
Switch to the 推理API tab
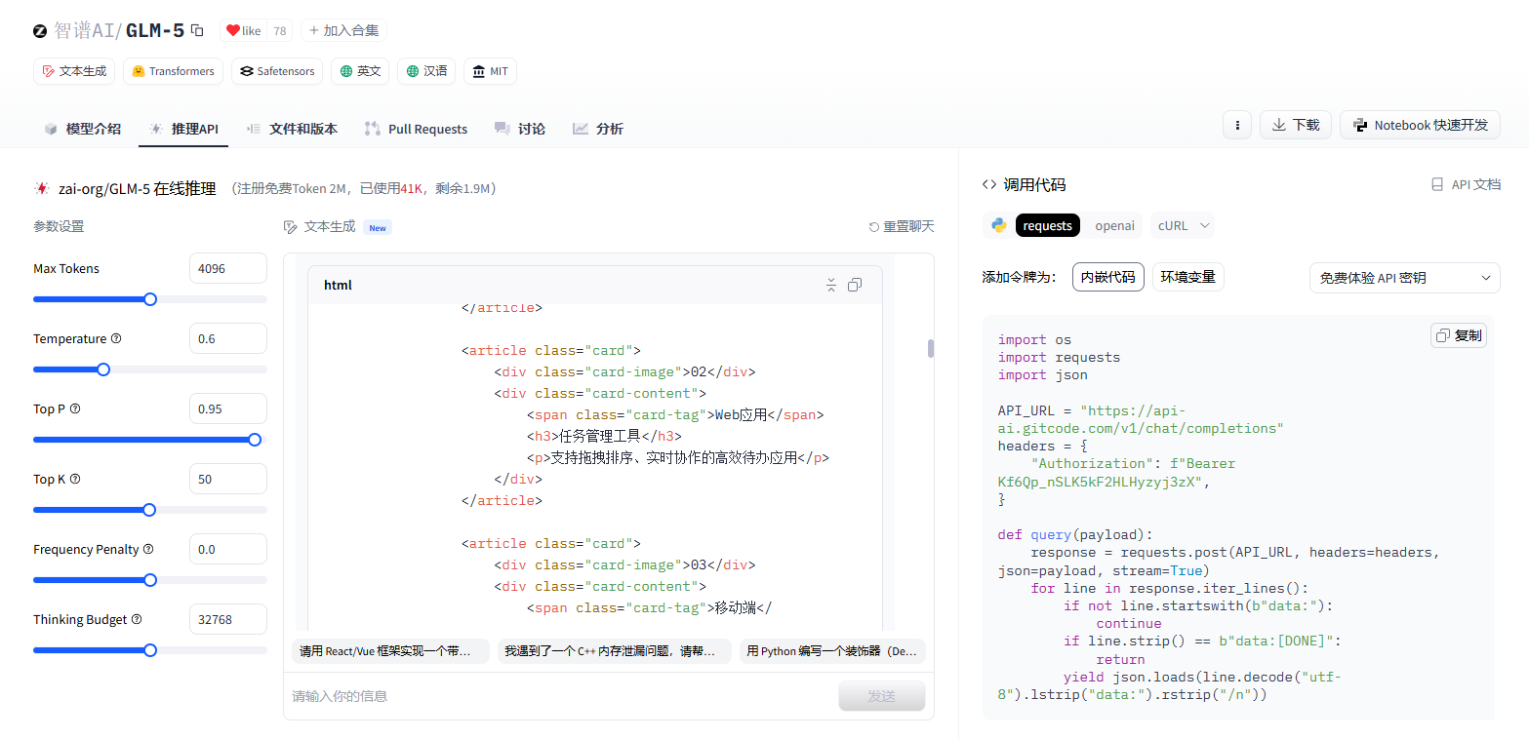pos(183,129)
